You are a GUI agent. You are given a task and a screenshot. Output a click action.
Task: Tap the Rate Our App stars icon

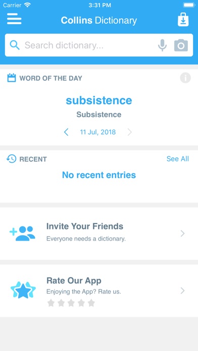tap(23, 290)
